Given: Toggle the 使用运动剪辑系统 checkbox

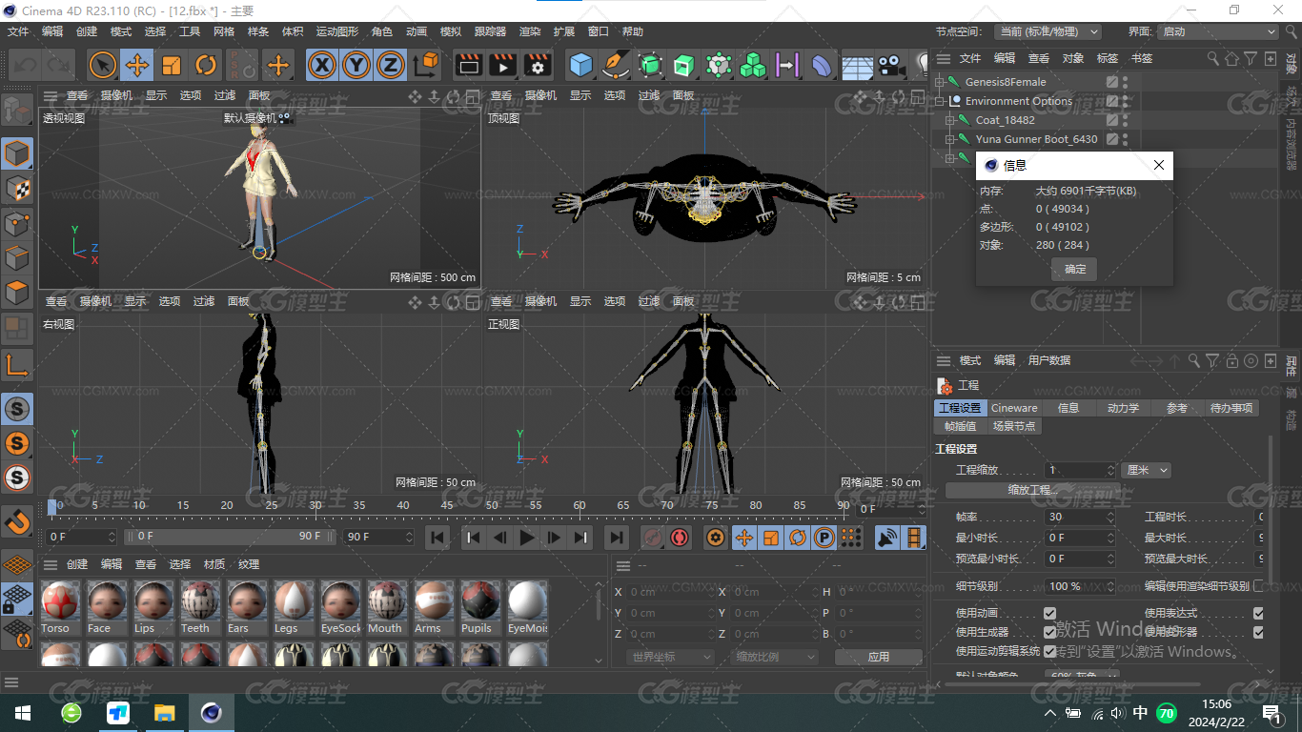Looking at the screenshot, I should point(1049,651).
